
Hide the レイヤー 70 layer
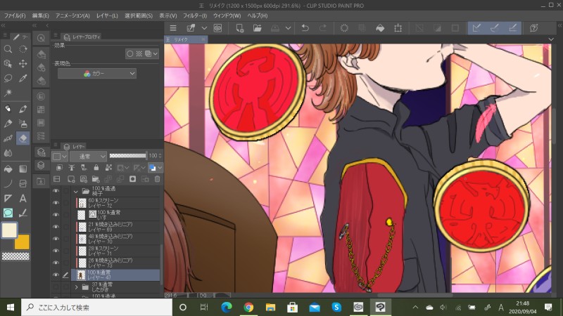(56, 239)
